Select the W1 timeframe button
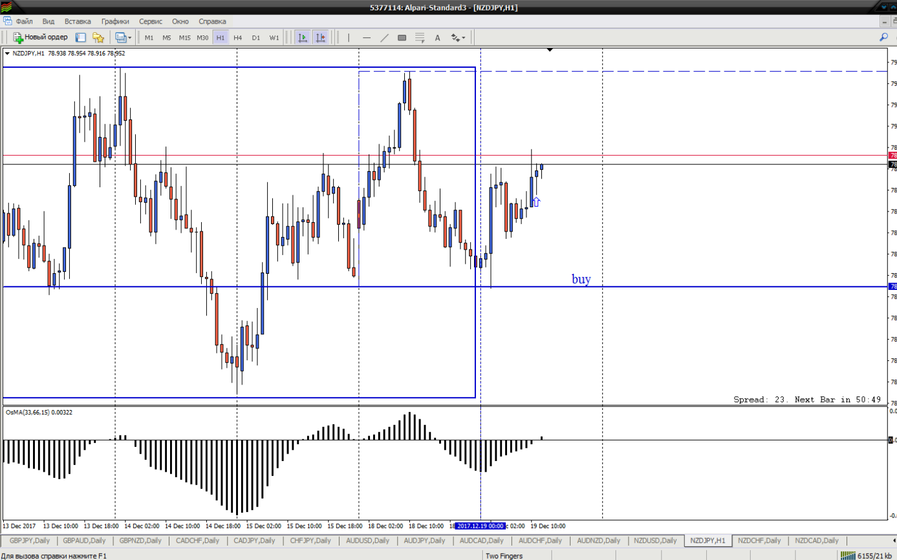This screenshot has height=560, width=897. click(x=274, y=38)
